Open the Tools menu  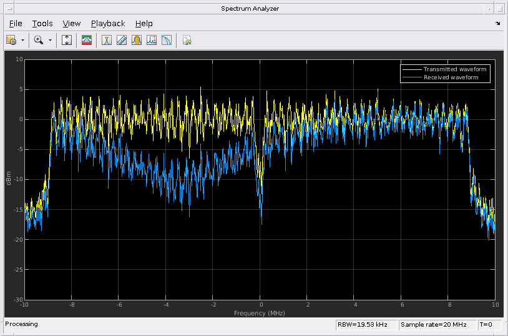pos(42,24)
